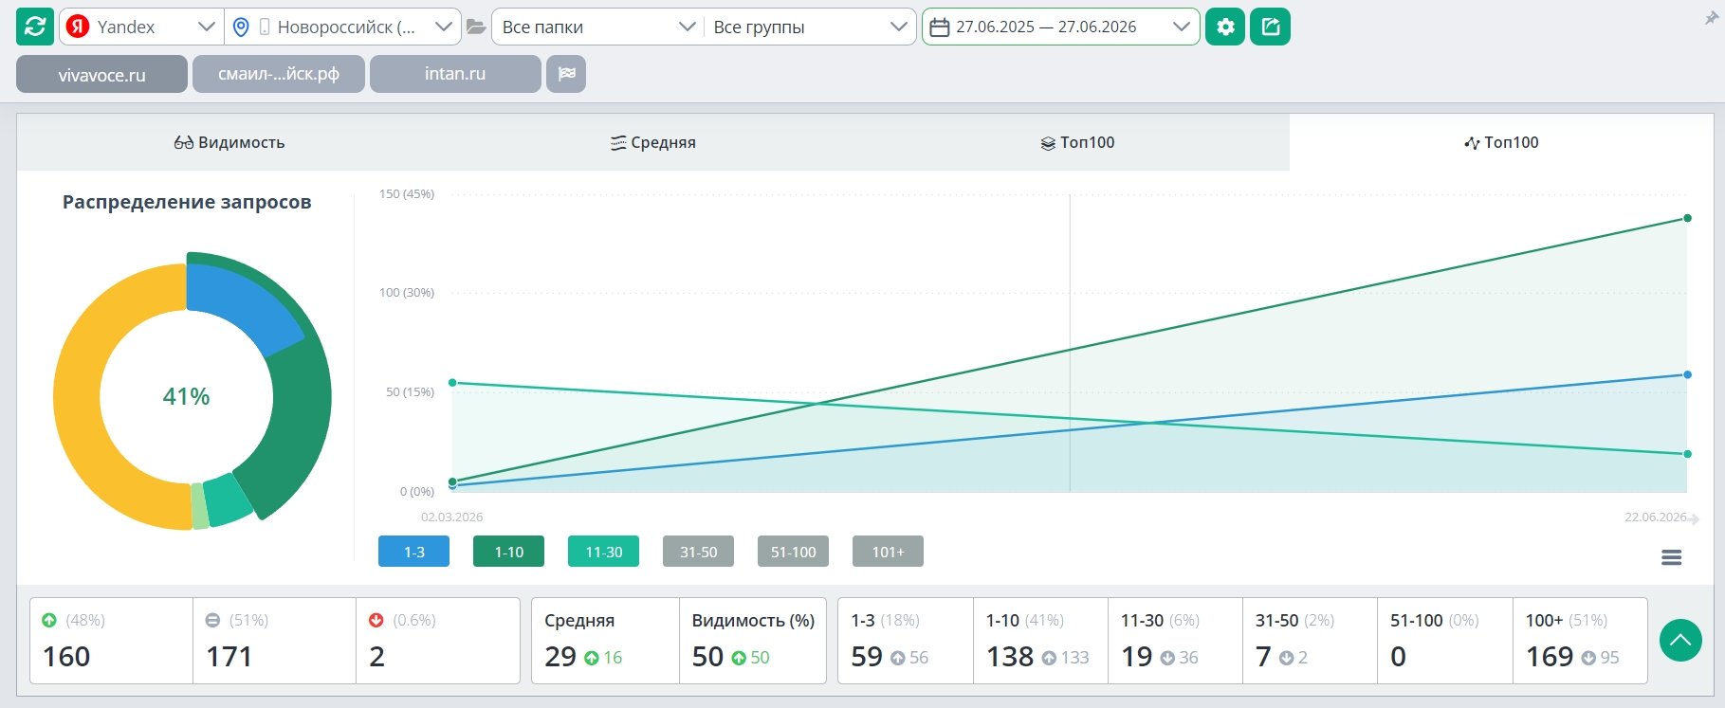This screenshot has height=708, width=1725.
Task: Click the green refresh icon
Action: pyautogui.click(x=35, y=27)
